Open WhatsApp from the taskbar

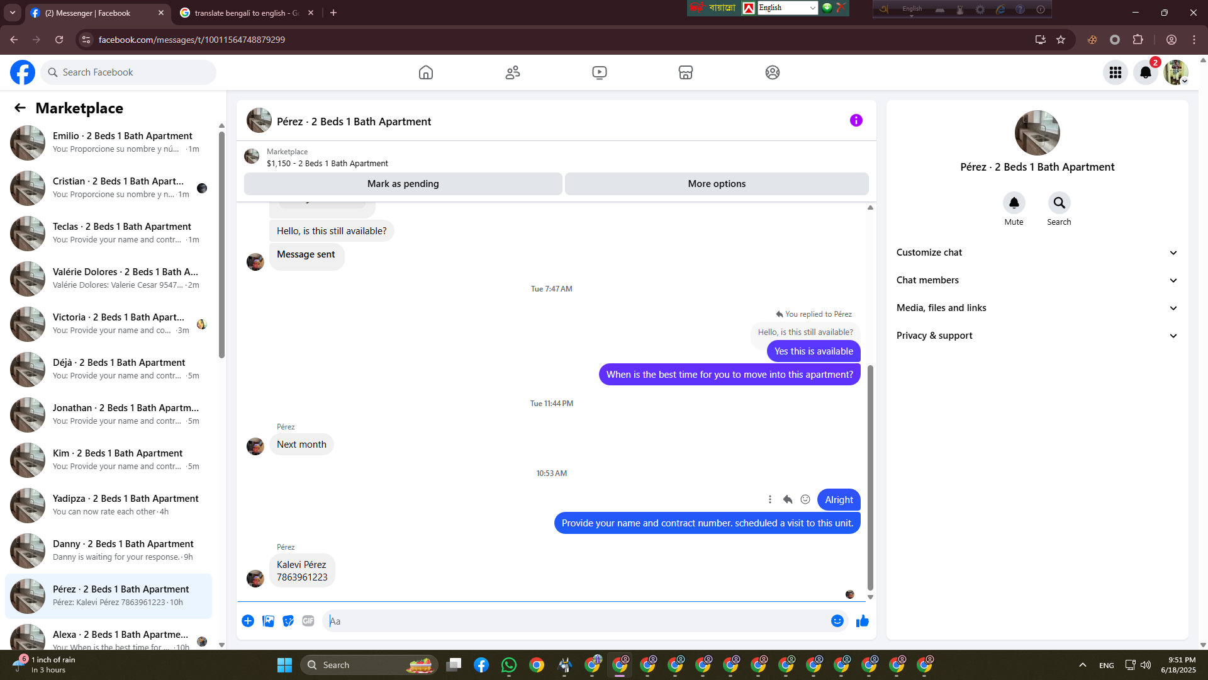(509, 665)
